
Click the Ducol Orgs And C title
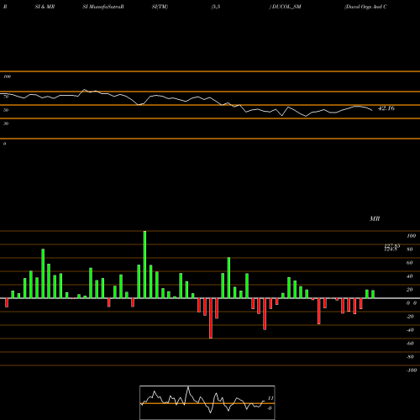tap(365, 7)
